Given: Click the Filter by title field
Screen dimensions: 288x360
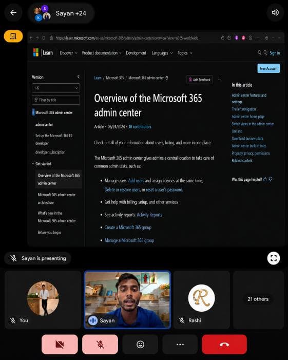Looking at the screenshot, I should coord(56,100).
